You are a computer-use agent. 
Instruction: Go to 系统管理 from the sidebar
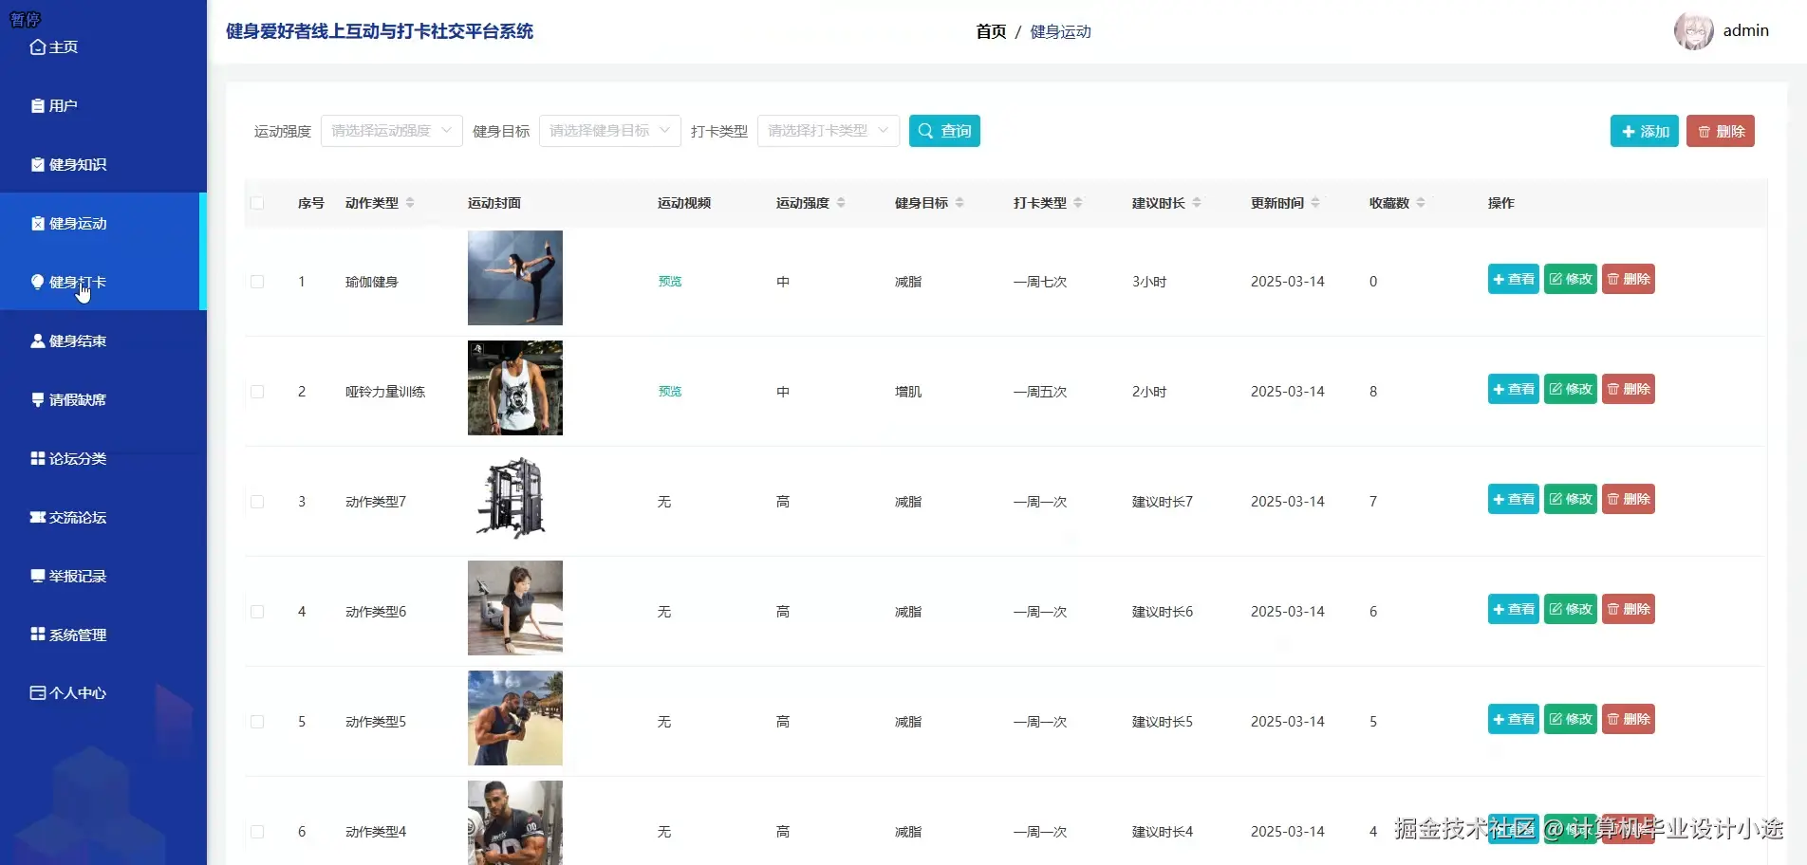pyautogui.click(x=76, y=635)
